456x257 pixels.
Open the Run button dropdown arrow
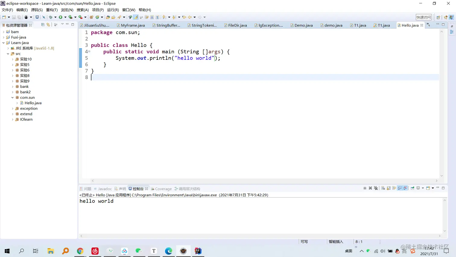[x=65, y=17]
